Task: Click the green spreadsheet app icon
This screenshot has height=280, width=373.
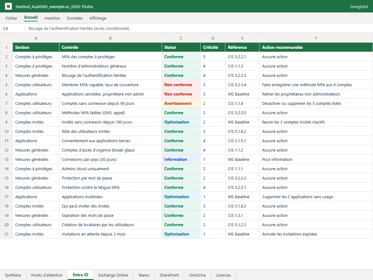Action: coord(8,6)
